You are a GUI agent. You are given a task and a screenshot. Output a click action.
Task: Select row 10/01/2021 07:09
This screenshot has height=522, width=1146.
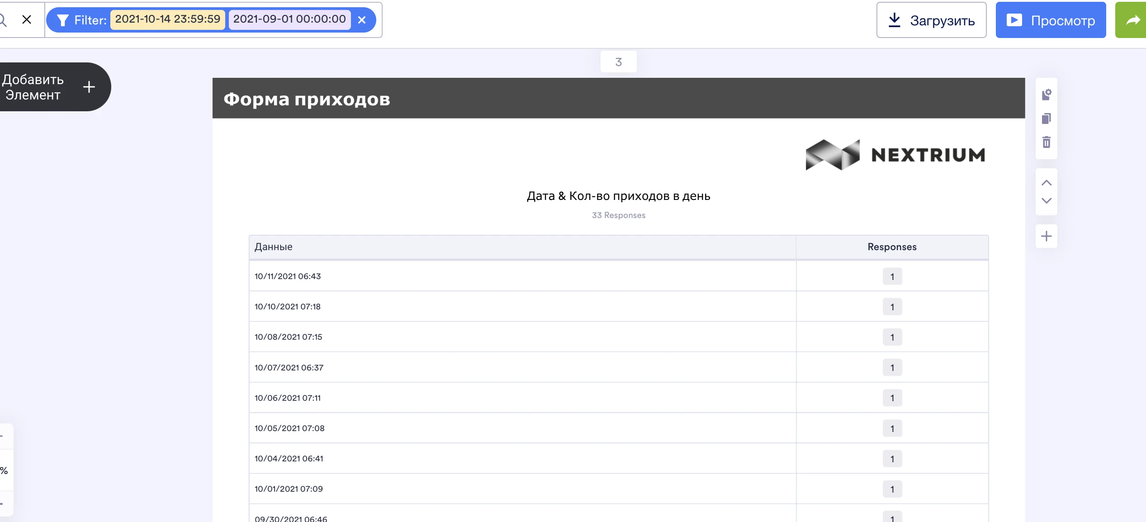coord(618,489)
